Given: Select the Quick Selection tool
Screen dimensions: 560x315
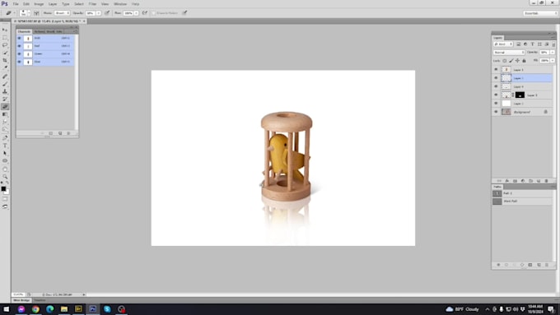Looking at the screenshot, I should pos(5,53).
